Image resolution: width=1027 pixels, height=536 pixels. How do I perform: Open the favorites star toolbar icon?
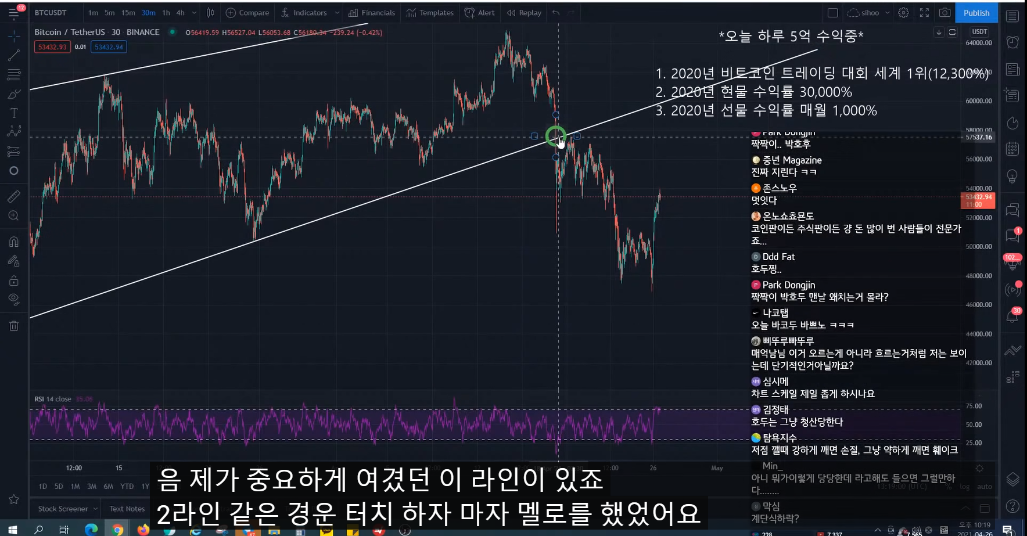14,499
